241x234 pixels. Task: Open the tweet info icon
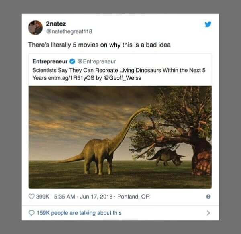tap(208, 197)
